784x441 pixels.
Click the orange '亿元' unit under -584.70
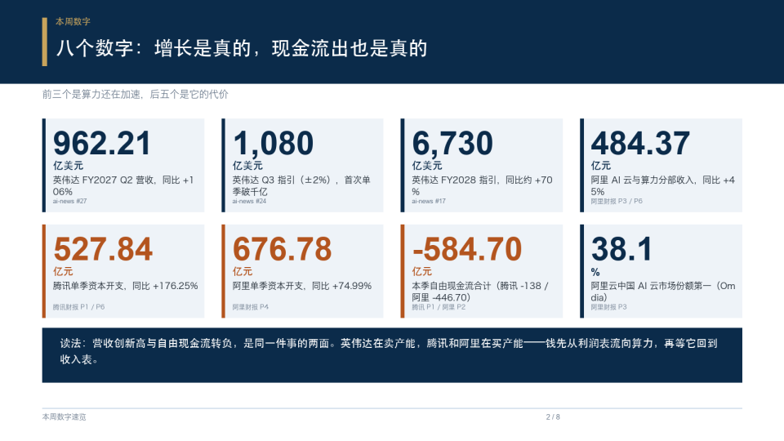422,271
